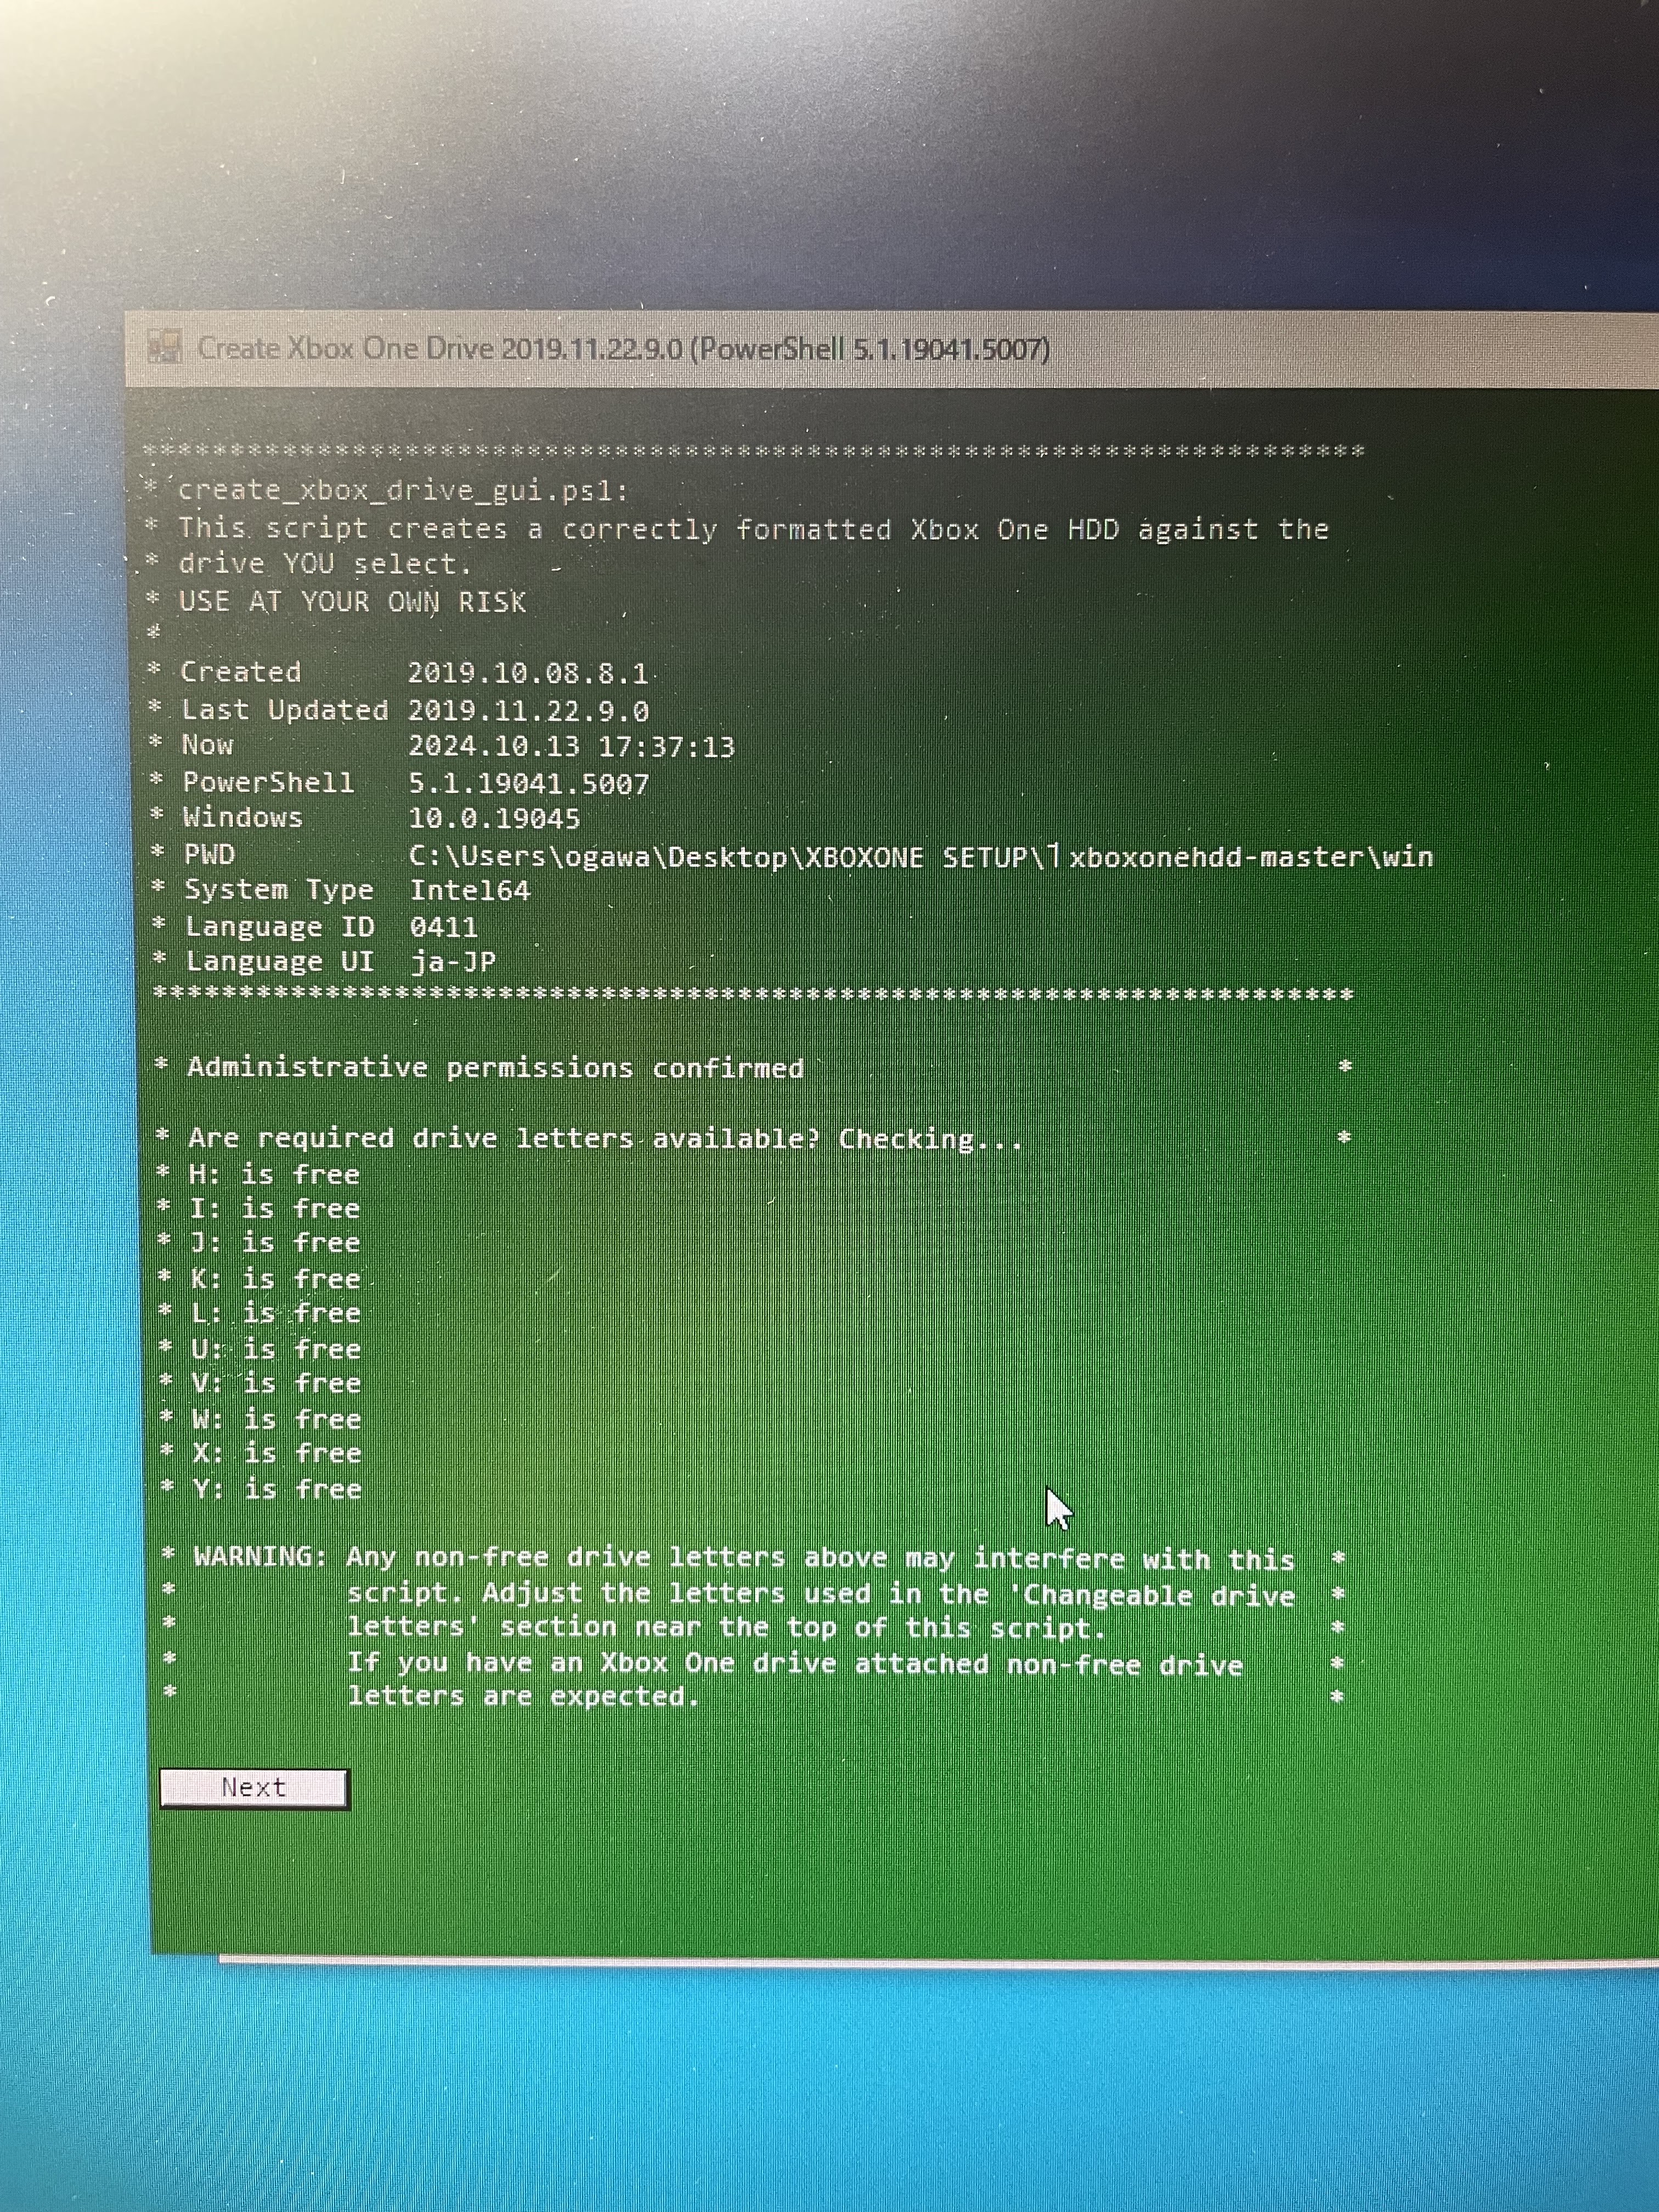This screenshot has height=2212, width=1659.
Task: Click the window icon in title bar
Action: coord(164,347)
